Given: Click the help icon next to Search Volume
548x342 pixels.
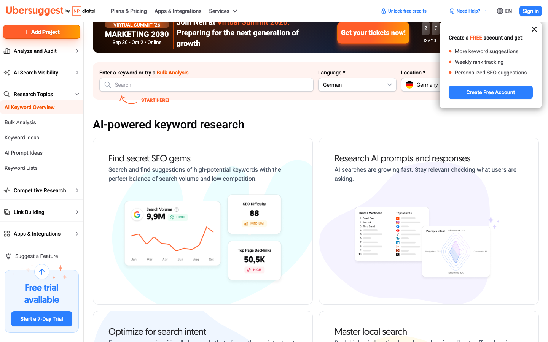Looking at the screenshot, I should tap(177, 209).
